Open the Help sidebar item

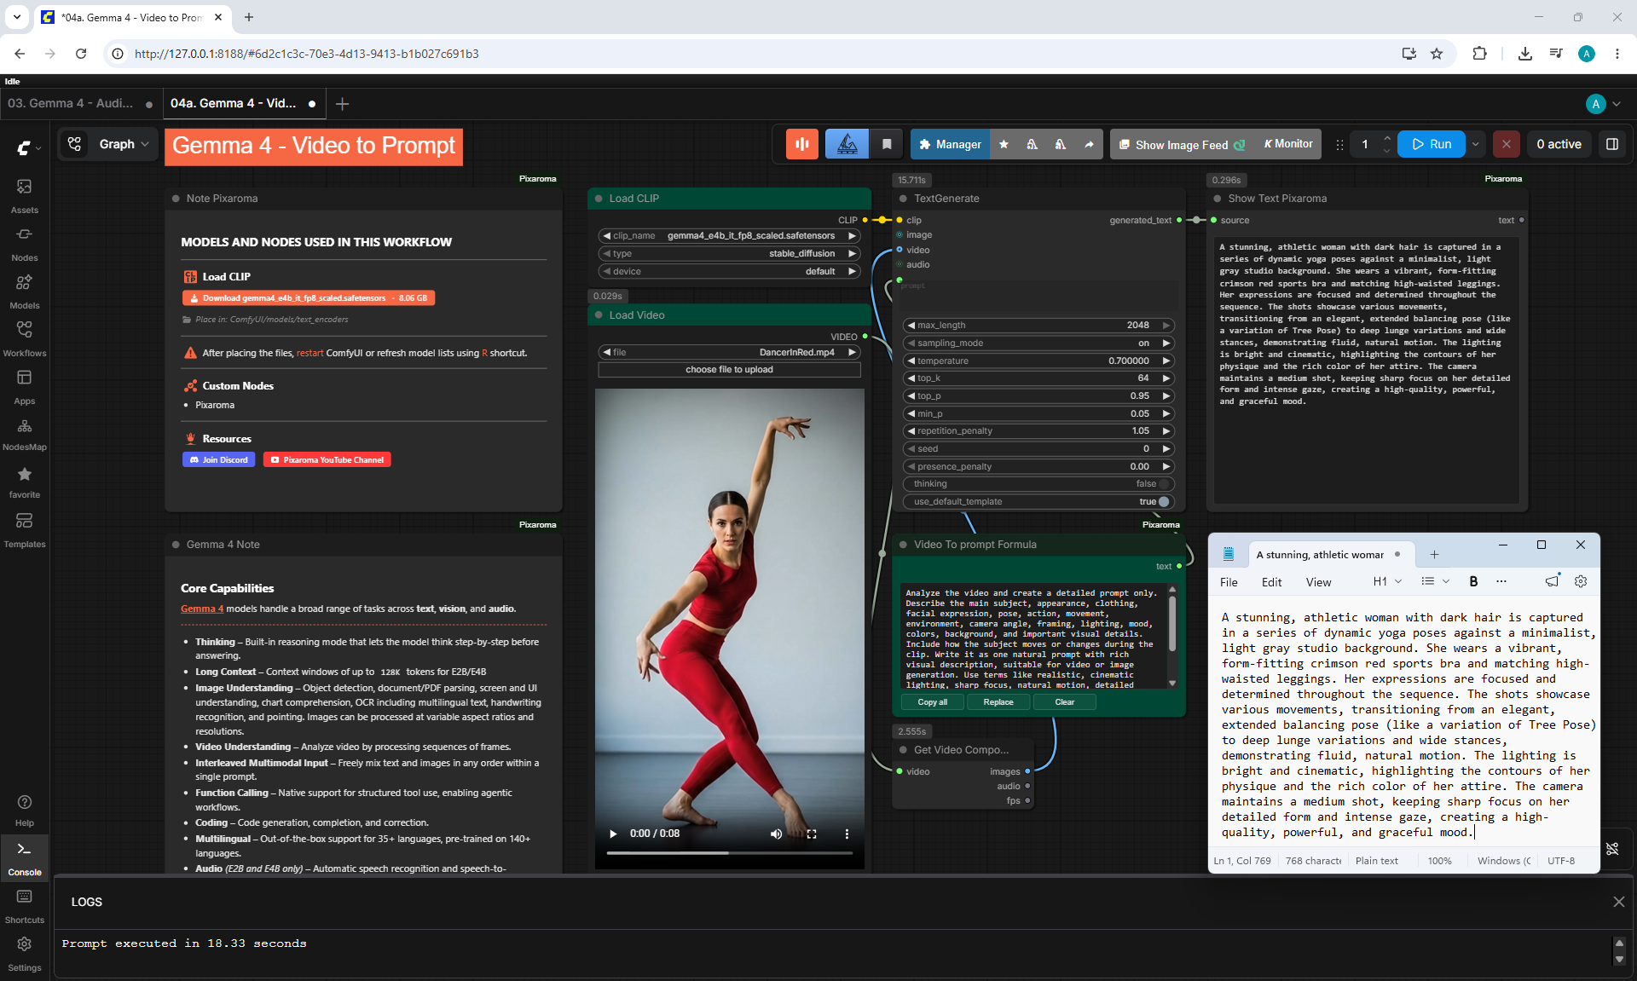pos(25,811)
